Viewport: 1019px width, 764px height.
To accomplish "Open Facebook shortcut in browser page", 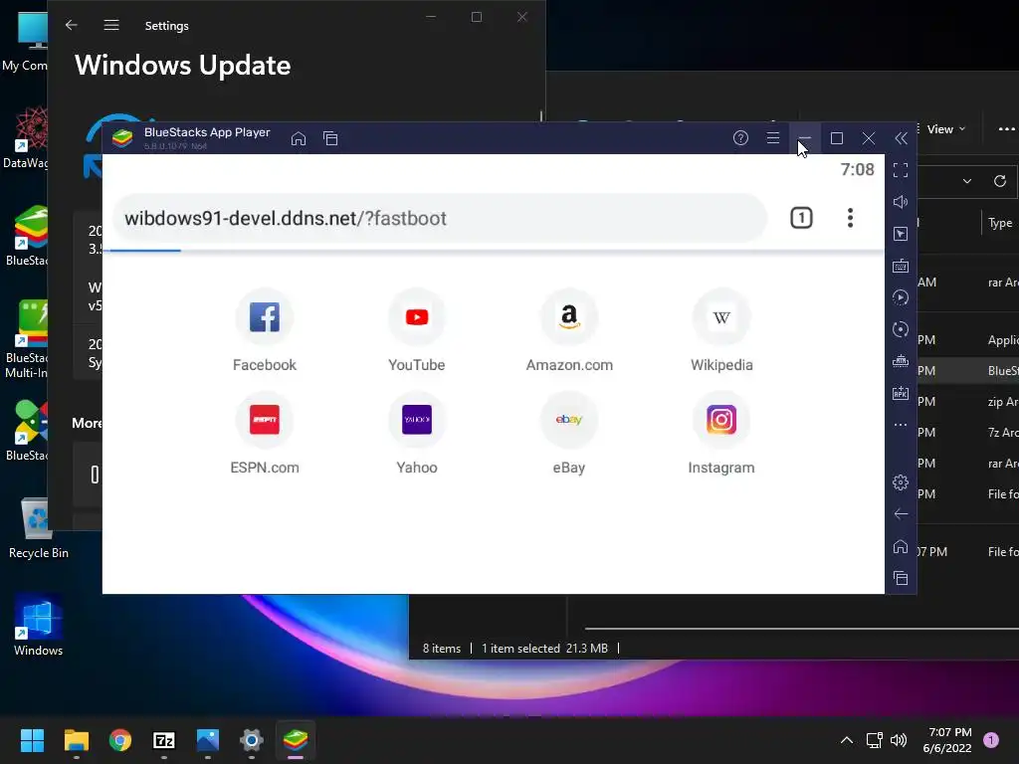I will coord(265,331).
